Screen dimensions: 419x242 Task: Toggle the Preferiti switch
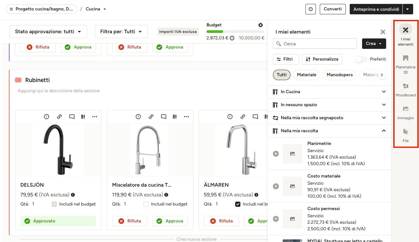click(x=361, y=59)
